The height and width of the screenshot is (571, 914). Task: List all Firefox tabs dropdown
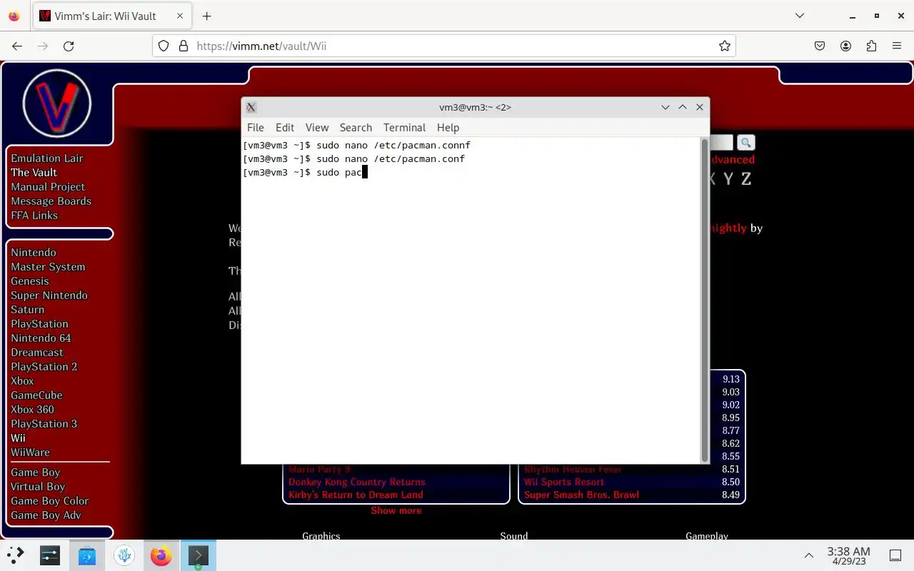tap(800, 16)
